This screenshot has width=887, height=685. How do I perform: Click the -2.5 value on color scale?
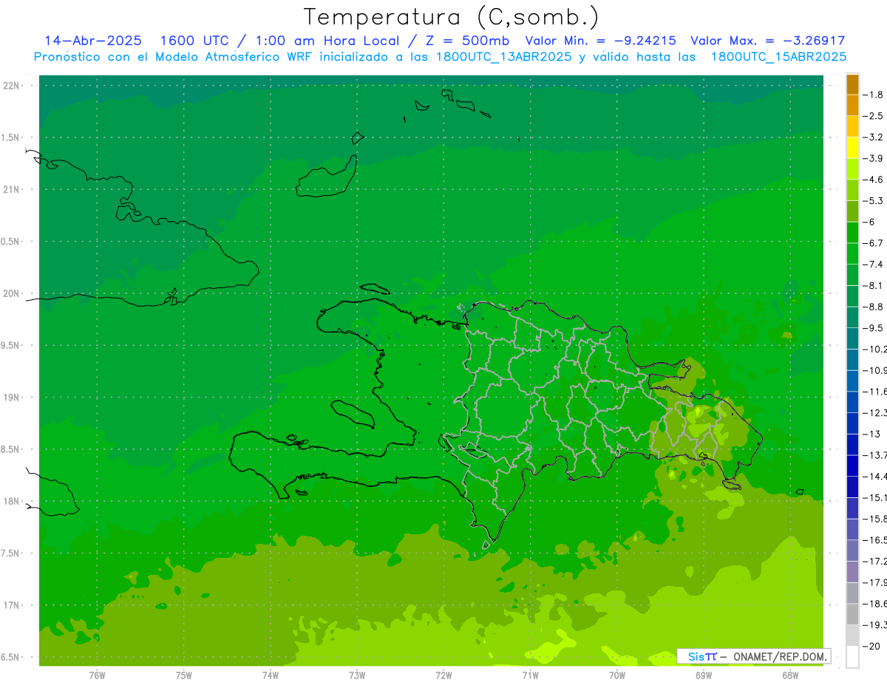point(873,116)
